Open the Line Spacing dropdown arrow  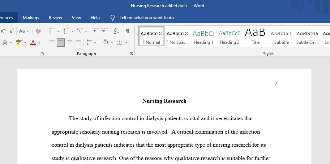(x=95, y=42)
